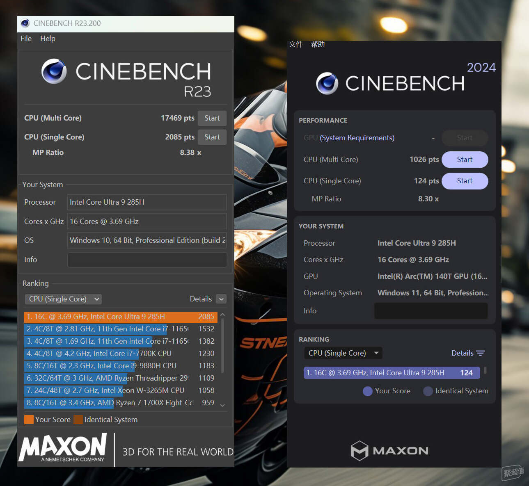Image resolution: width=529 pixels, height=486 pixels.
Task: Click the disabled GPU Start button in Cinebench 2024
Action: pos(465,138)
